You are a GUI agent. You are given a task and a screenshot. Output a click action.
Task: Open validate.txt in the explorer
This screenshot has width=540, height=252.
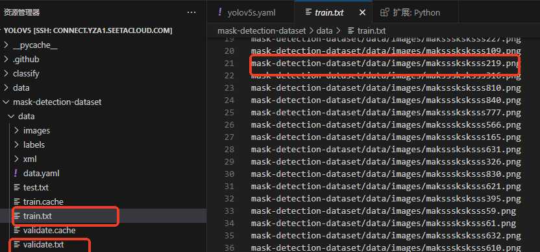pyautogui.click(x=43, y=245)
